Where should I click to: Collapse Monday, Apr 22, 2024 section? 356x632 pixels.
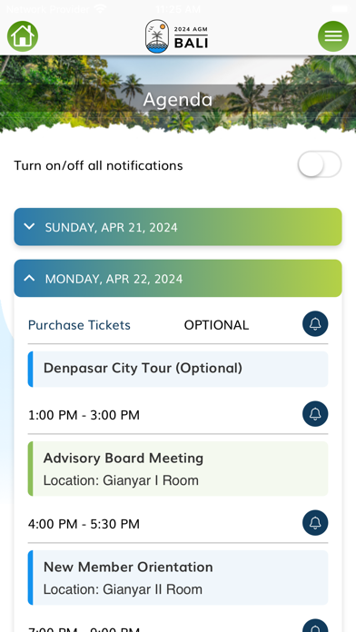pos(178,279)
